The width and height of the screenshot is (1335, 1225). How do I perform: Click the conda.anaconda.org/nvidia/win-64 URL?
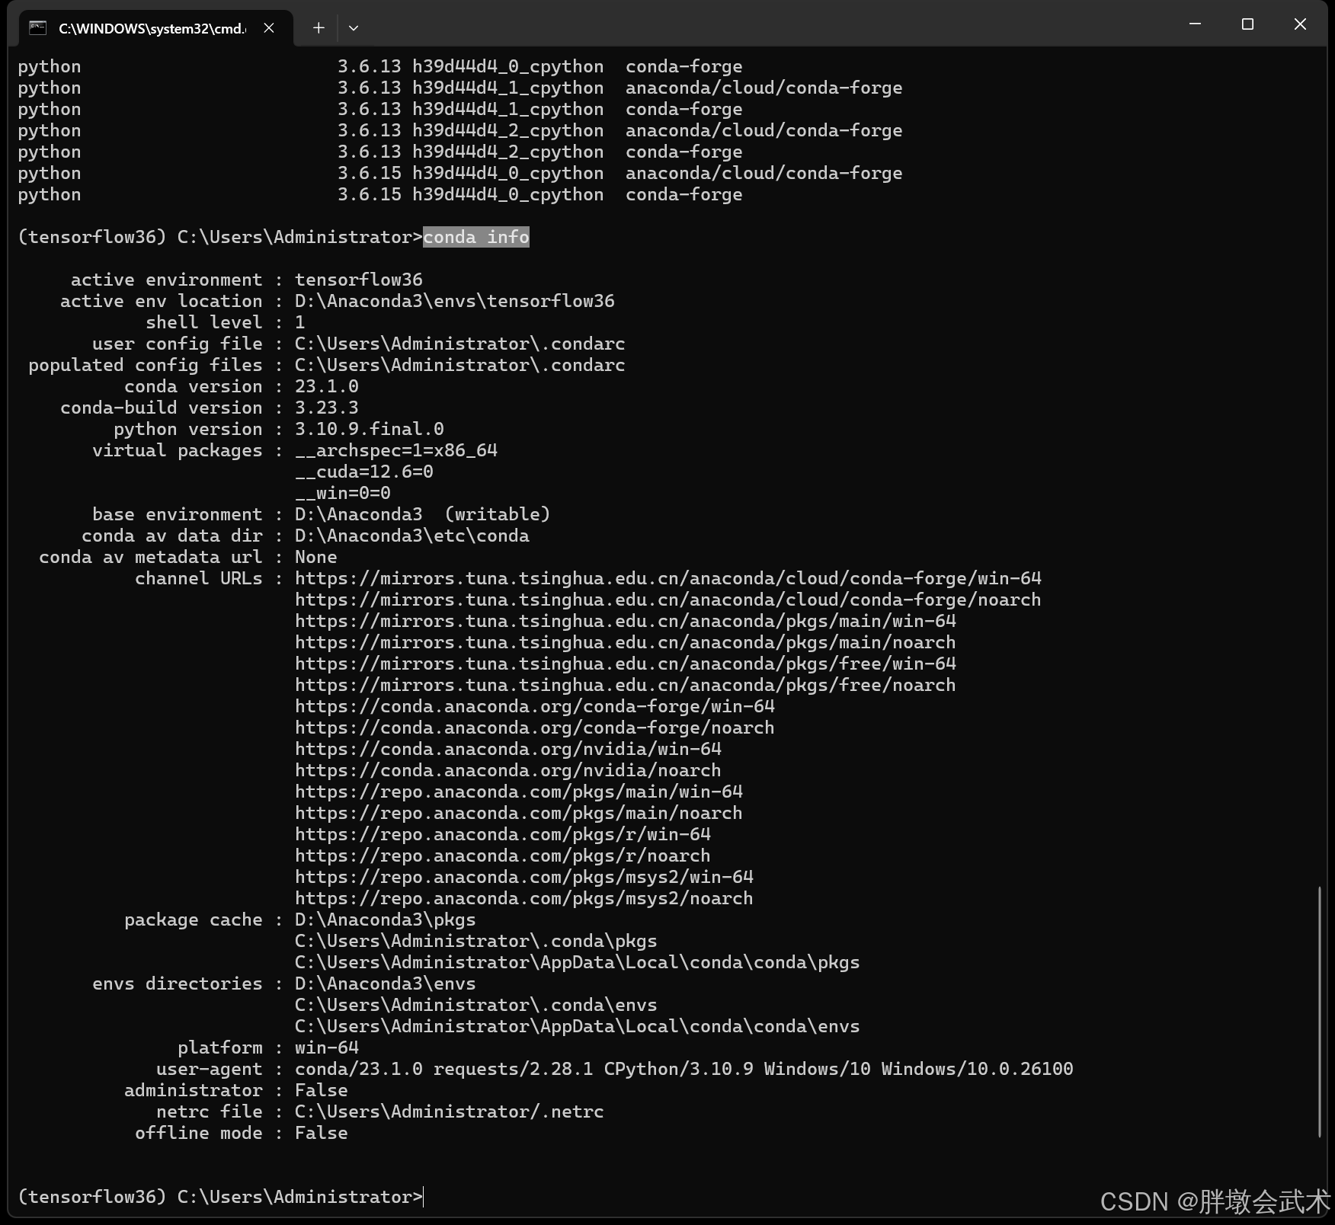point(508,749)
